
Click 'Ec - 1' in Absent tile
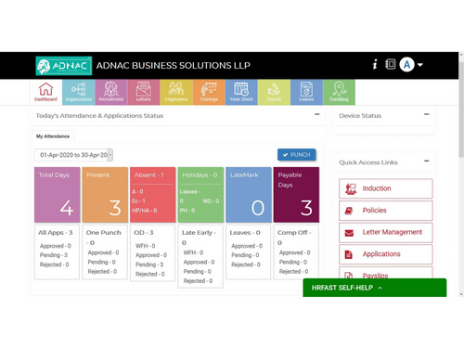(138, 201)
